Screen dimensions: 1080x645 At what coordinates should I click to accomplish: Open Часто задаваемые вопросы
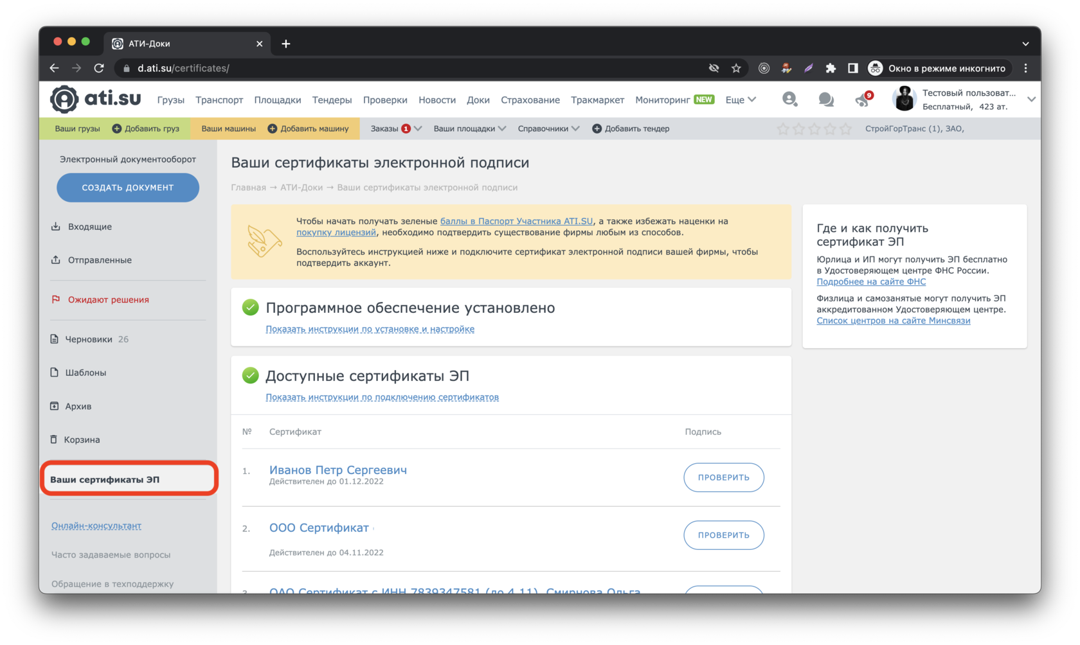111,554
